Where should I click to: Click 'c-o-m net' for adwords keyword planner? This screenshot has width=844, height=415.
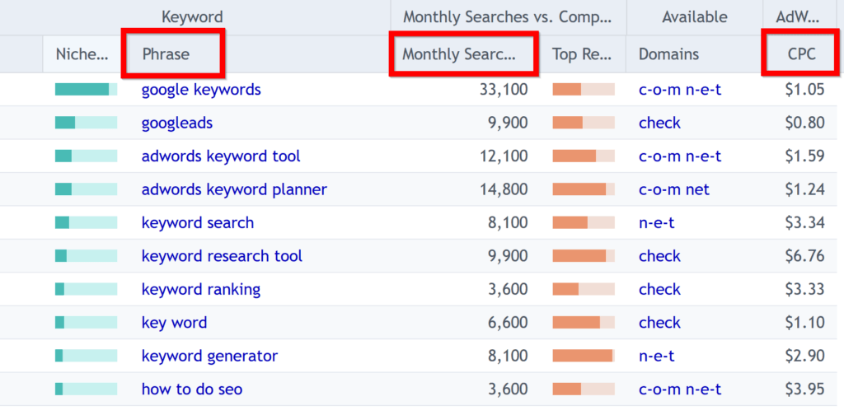point(673,189)
